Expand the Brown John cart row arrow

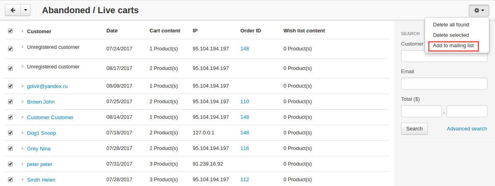(x=23, y=101)
